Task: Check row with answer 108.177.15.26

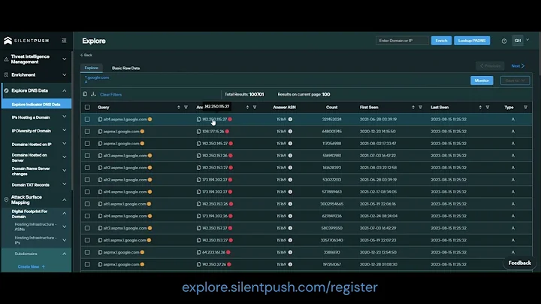Action: 87,131
